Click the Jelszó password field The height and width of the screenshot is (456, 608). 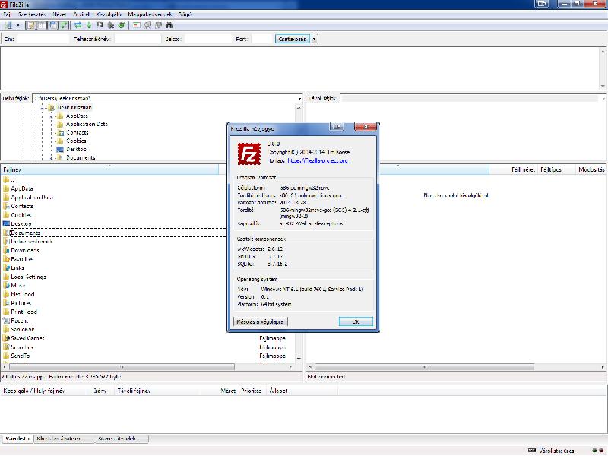208,39
